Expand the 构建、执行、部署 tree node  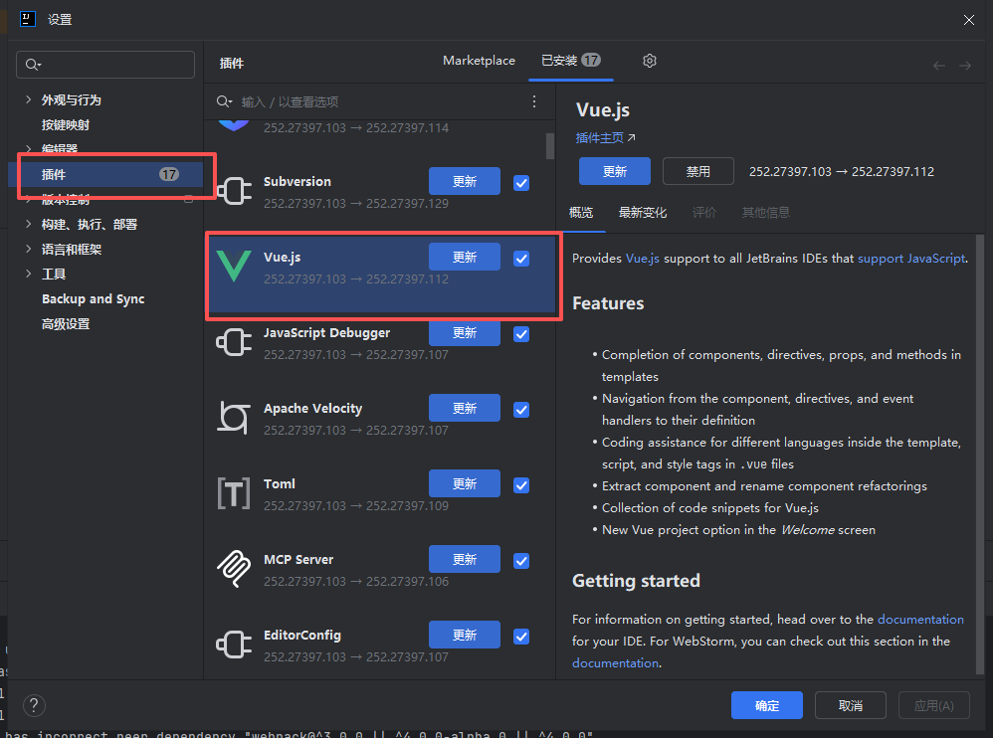pos(28,224)
